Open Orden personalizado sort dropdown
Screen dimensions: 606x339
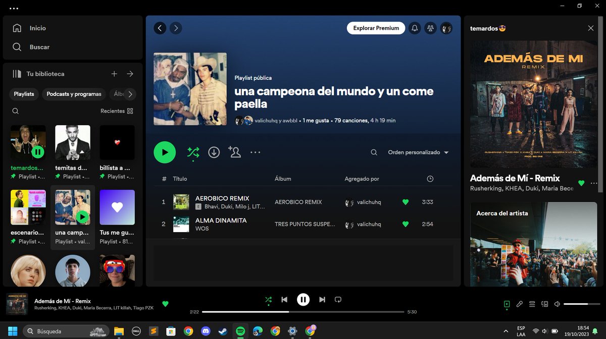point(418,152)
